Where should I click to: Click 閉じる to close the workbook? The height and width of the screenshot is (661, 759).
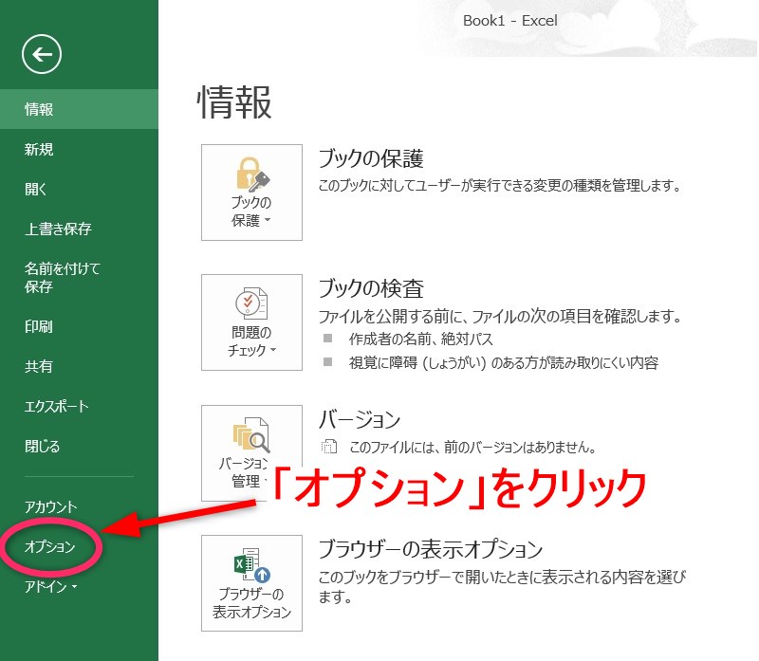[40, 445]
